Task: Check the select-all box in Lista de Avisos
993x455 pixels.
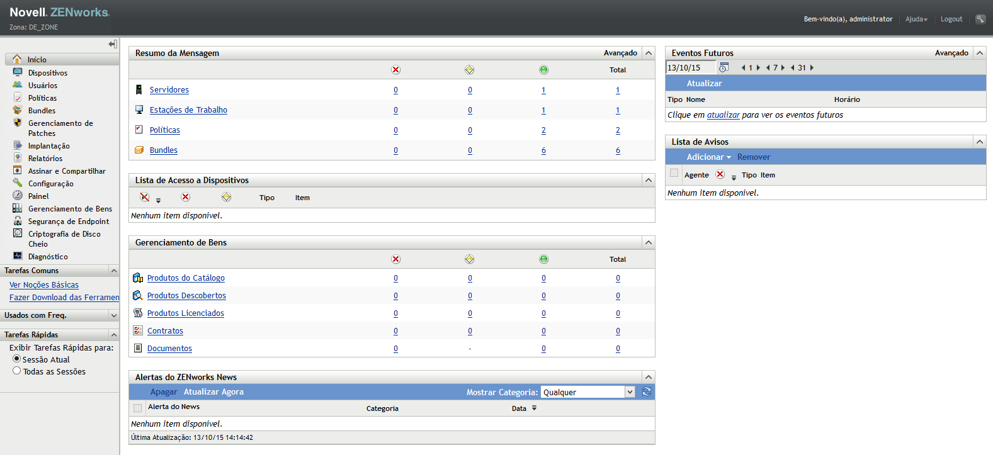Action: point(674,173)
